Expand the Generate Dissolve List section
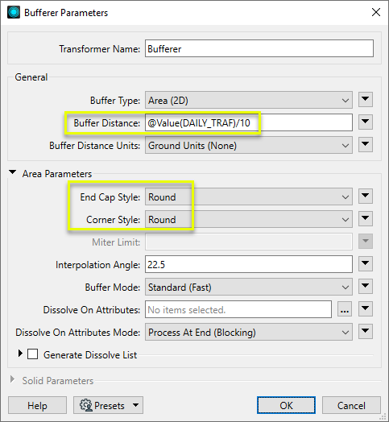This screenshot has height=422, width=389. click(20, 354)
